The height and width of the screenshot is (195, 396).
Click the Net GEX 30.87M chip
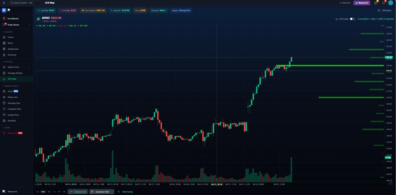(x=120, y=10)
